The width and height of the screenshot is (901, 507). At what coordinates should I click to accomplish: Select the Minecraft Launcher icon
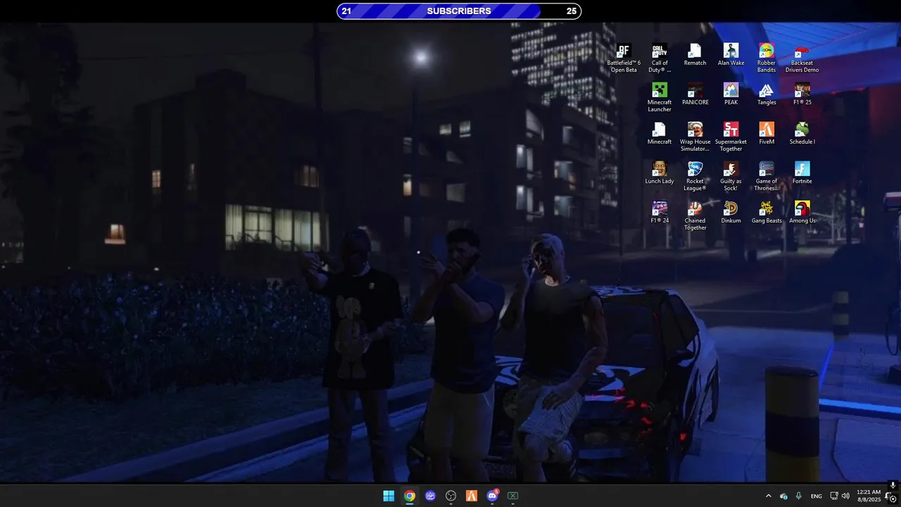pos(660,97)
